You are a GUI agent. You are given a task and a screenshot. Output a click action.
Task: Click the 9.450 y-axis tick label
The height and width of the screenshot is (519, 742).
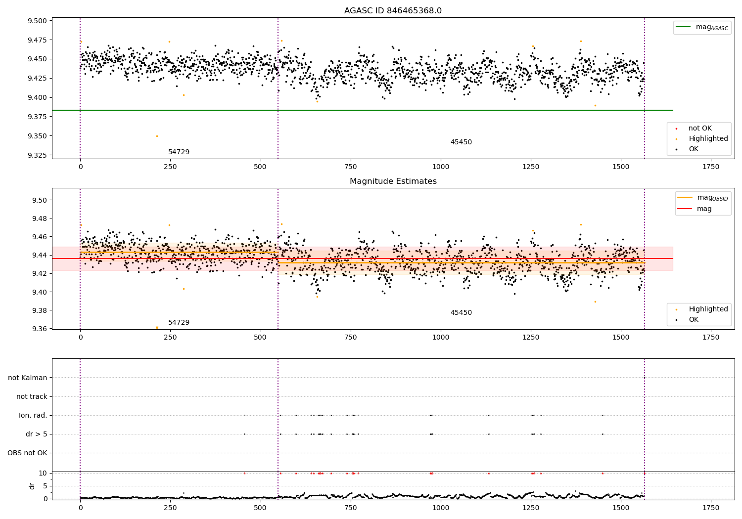click(x=38, y=59)
